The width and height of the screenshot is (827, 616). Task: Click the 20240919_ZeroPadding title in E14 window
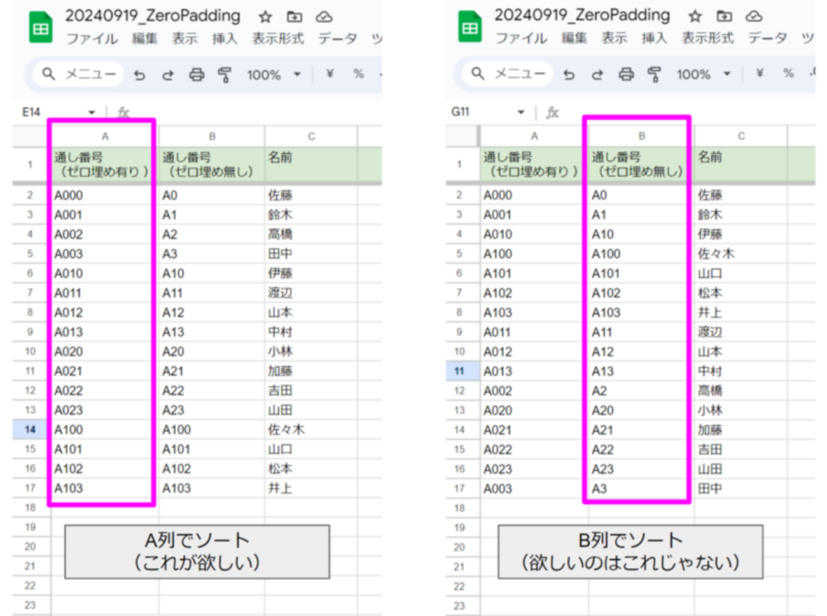(x=153, y=16)
